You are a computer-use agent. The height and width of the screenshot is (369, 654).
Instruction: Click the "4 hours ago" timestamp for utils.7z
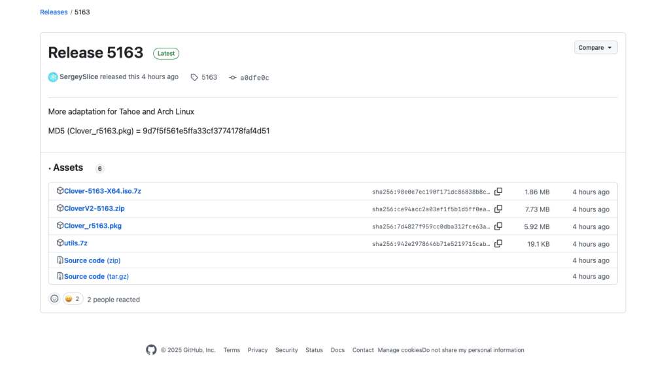tap(591, 244)
